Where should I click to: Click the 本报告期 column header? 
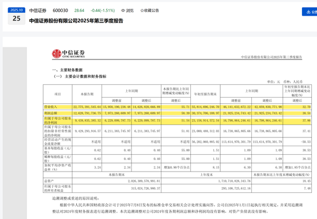[87, 94]
